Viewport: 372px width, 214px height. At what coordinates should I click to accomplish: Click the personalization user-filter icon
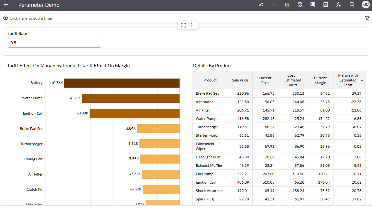click(338, 5)
